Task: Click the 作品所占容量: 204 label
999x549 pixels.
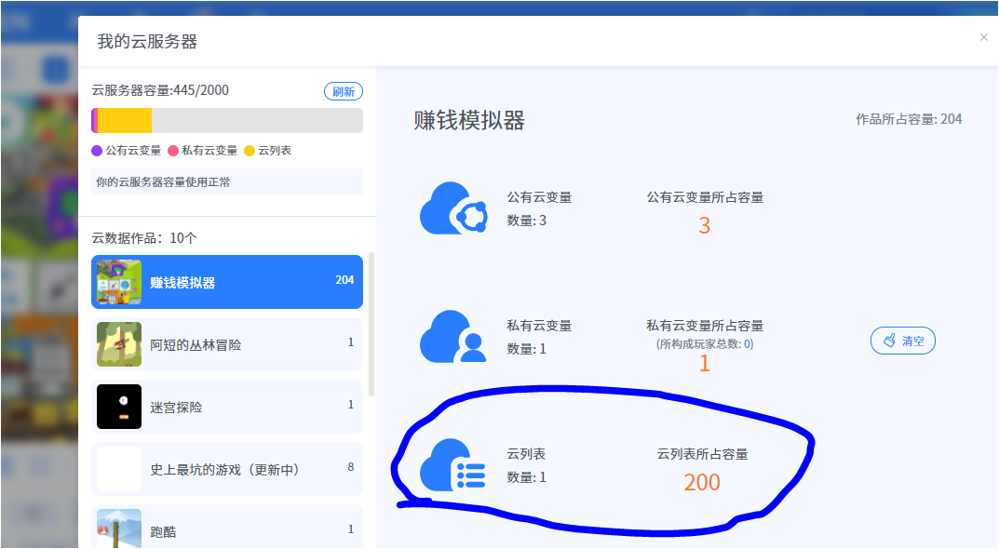Action: tap(909, 119)
